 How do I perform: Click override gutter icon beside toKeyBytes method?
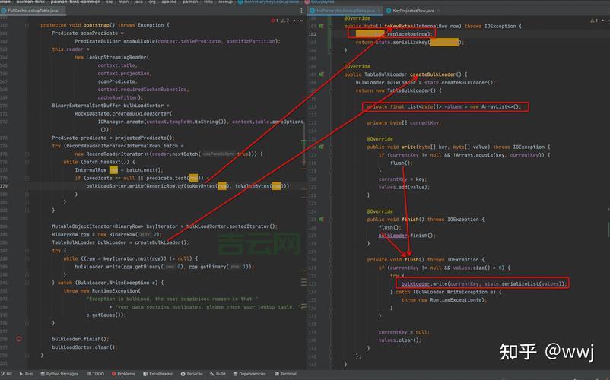tap(322, 26)
